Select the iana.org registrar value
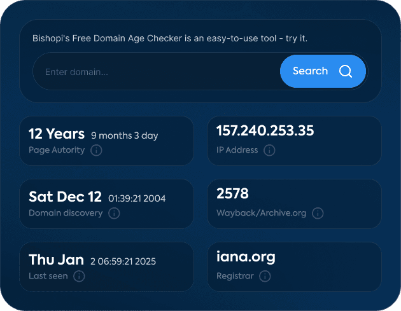The height and width of the screenshot is (311, 401). [246, 257]
